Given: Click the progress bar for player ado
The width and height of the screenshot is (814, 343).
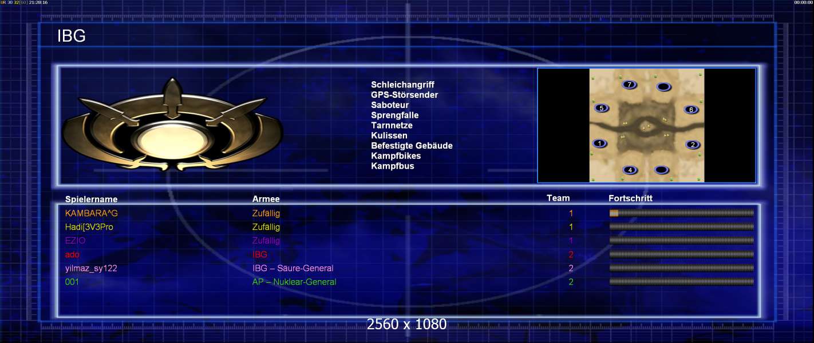Looking at the screenshot, I should coord(682,254).
